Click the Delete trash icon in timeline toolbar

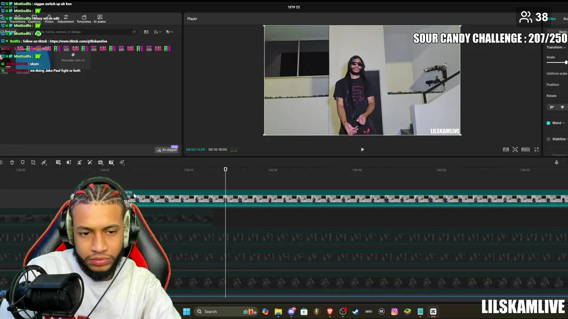[x=12, y=163]
